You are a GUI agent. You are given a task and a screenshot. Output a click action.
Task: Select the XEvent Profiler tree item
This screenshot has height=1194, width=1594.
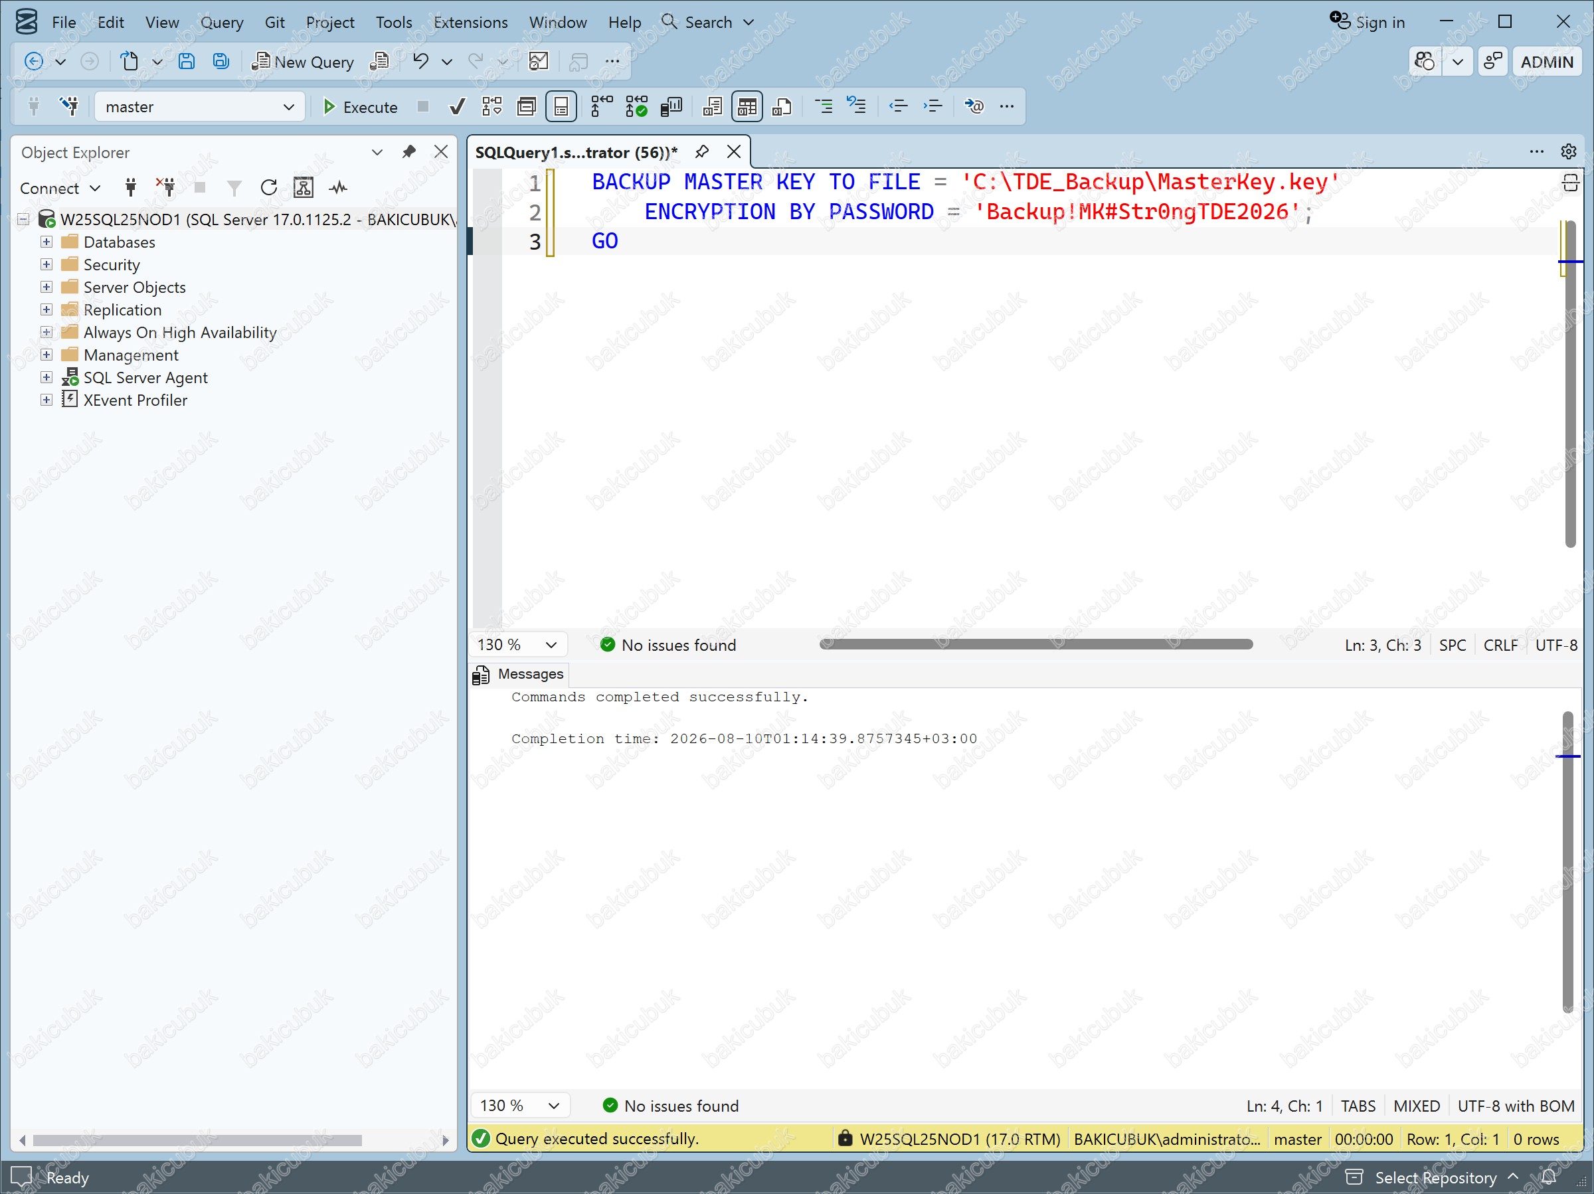[x=135, y=400]
